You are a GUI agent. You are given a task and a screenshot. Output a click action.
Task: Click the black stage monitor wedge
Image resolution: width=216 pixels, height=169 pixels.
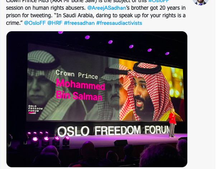pyautogui.click(x=121, y=143)
